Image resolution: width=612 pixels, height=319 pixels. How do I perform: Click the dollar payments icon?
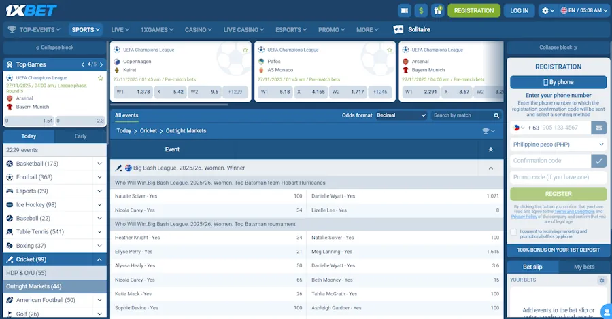click(421, 10)
